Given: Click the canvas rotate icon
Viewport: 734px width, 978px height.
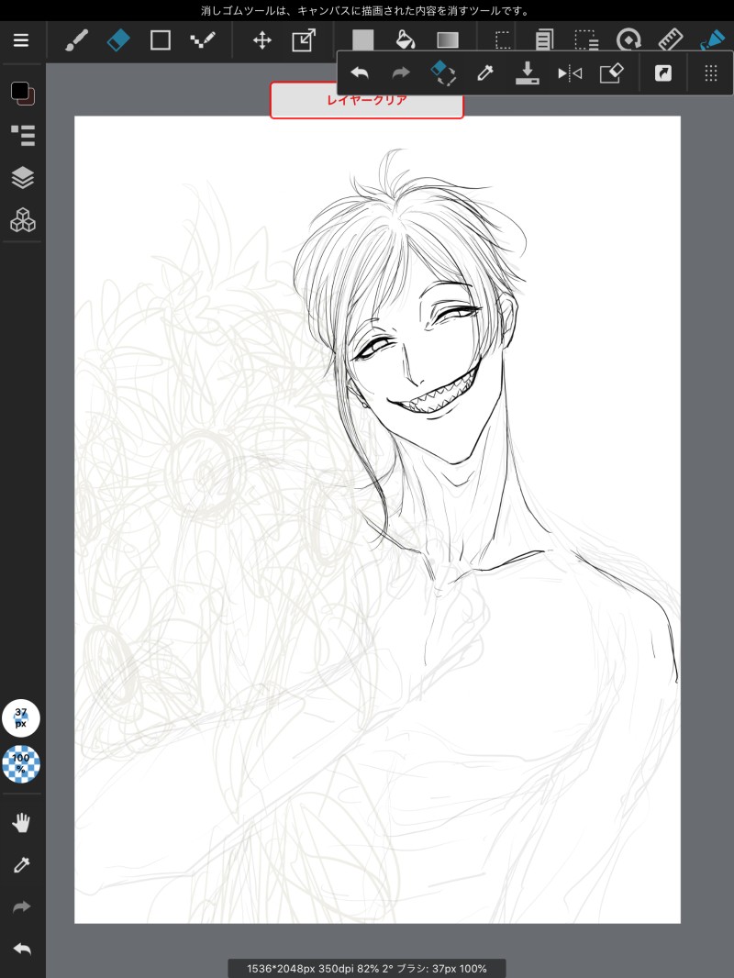Looking at the screenshot, I should click(x=628, y=40).
